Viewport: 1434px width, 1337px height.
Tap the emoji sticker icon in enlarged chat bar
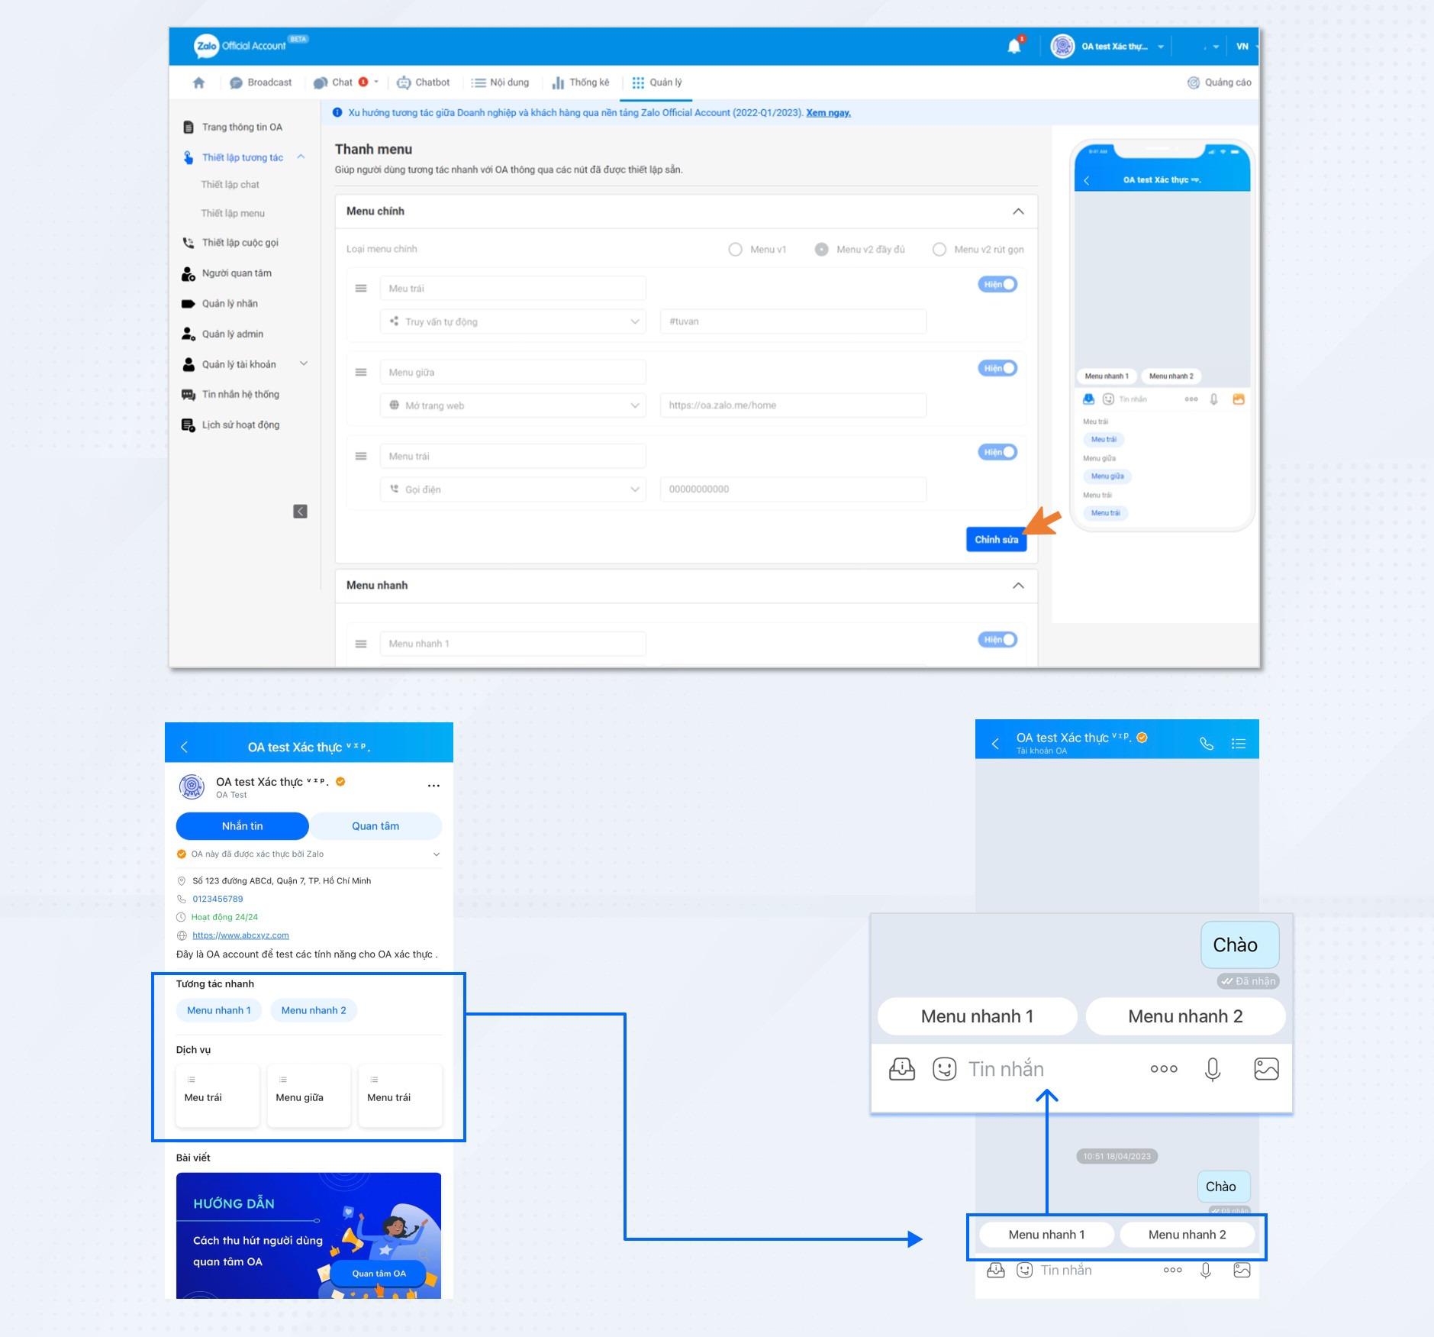pyautogui.click(x=944, y=1069)
